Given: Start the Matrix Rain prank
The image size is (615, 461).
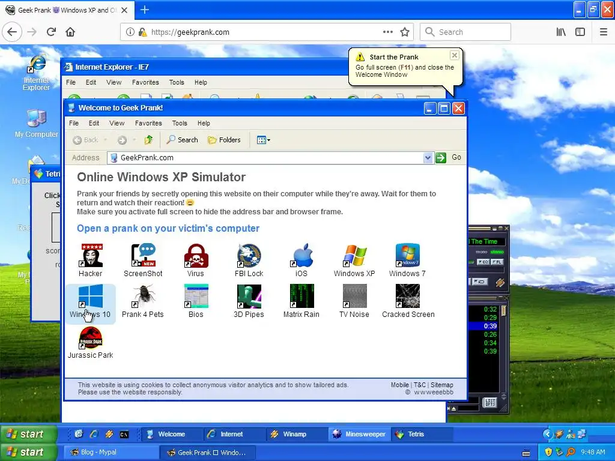Looking at the screenshot, I should (x=301, y=301).
